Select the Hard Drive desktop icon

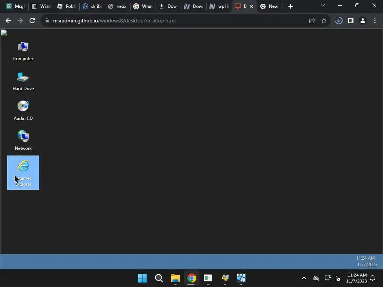23,81
